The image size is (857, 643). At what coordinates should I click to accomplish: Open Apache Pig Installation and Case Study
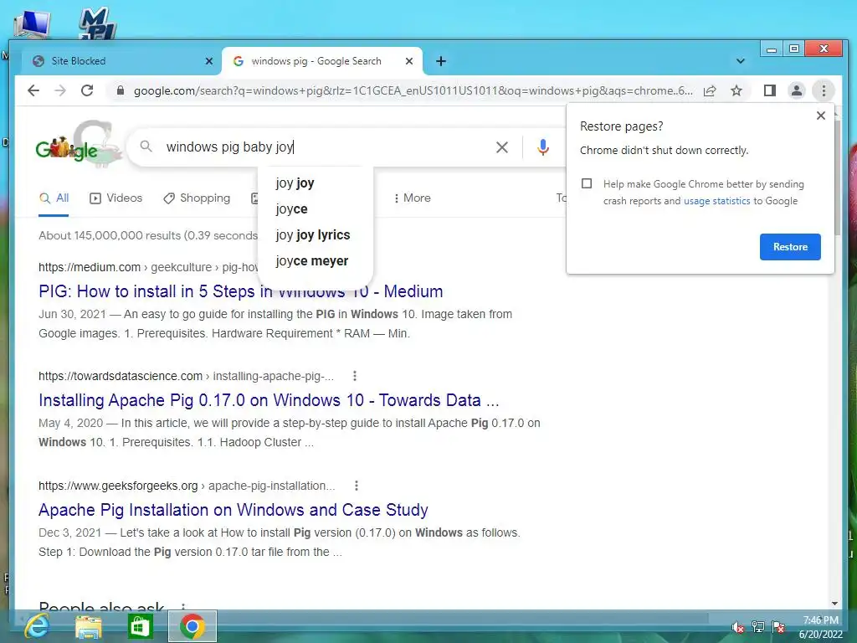[233, 510]
